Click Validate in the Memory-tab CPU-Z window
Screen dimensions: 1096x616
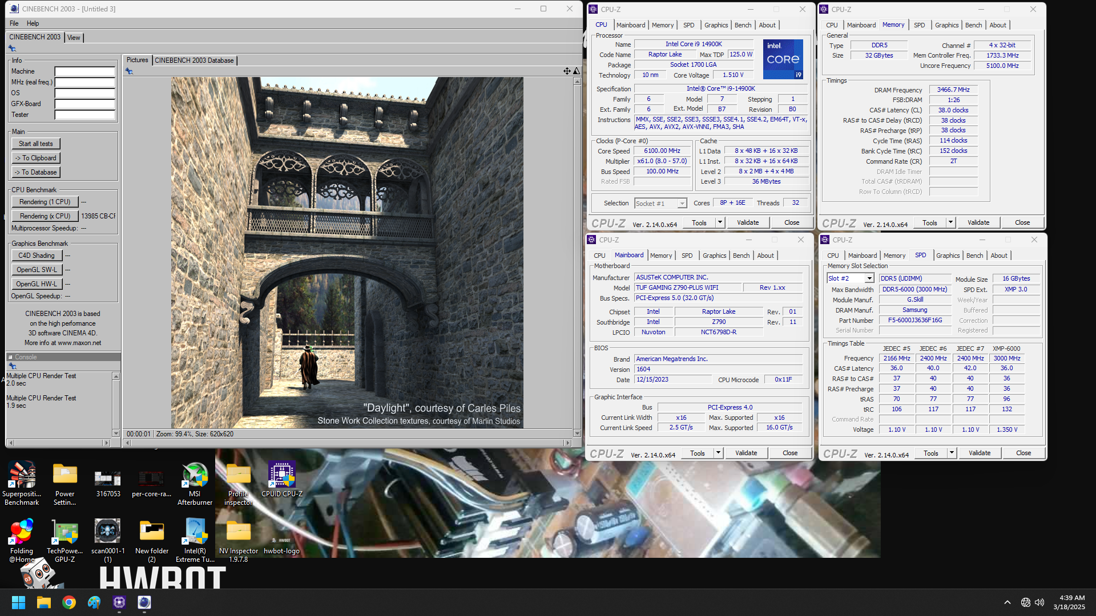[x=978, y=222]
